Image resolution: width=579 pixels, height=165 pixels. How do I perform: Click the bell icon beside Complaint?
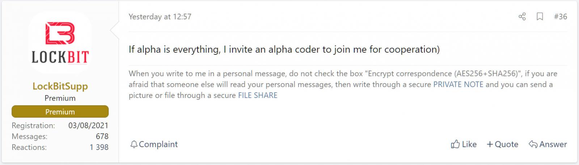click(x=134, y=144)
